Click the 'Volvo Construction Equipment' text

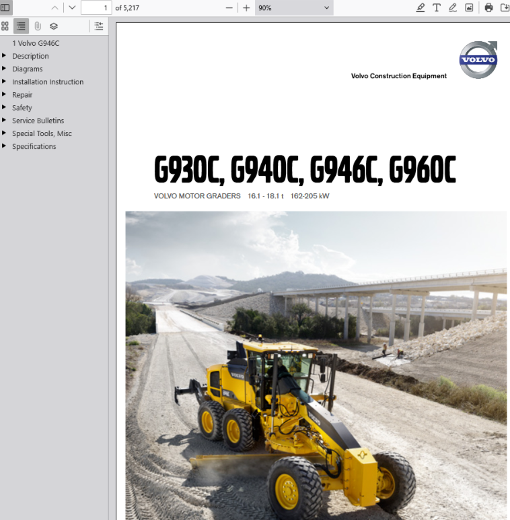(399, 76)
